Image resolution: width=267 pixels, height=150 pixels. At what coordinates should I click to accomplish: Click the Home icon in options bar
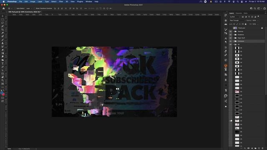[x=4, y=8]
